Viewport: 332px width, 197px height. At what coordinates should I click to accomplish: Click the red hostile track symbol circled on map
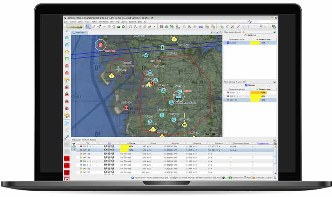tap(100, 45)
